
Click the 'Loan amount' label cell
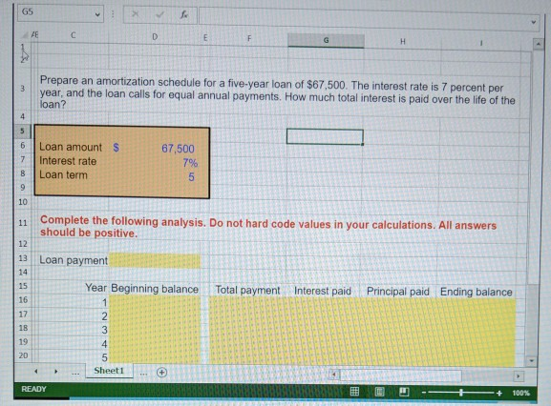[71, 147]
